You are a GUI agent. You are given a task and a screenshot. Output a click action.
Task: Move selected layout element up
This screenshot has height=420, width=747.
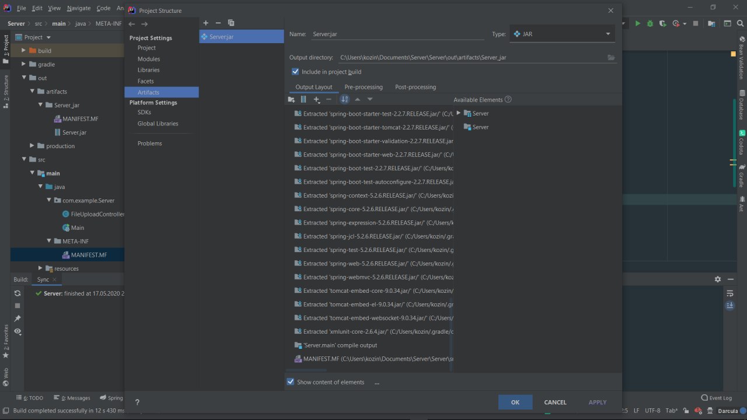pyautogui.click(x=358, y=99)
